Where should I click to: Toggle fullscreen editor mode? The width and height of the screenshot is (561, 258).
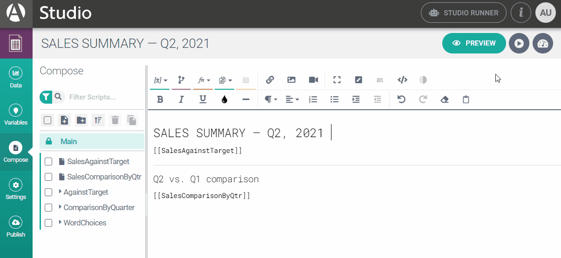coord(337,79)
